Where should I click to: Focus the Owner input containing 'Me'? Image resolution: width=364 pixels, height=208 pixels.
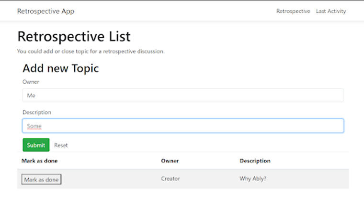coord(182,95)
